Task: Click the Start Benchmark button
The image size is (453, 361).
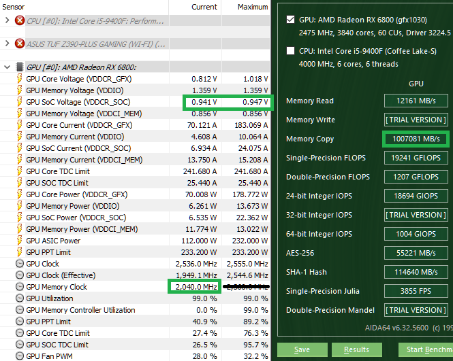Action: [426, 349]
